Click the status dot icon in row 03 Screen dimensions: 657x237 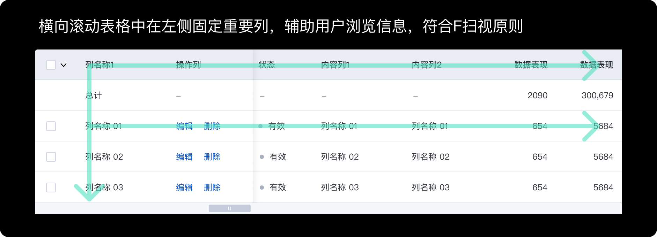point(262,188)
